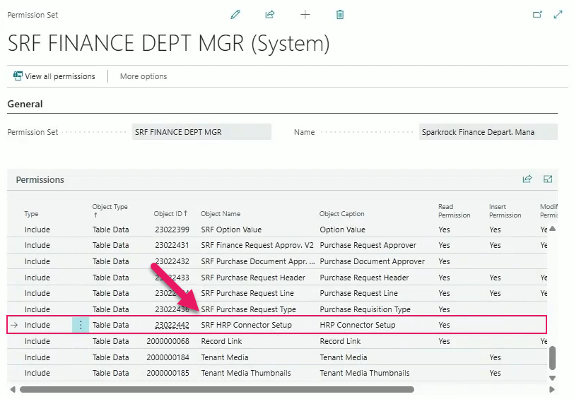Click share icon in Permissions section
The height and width of the screenshot is (399, 574).
point(527,179)
